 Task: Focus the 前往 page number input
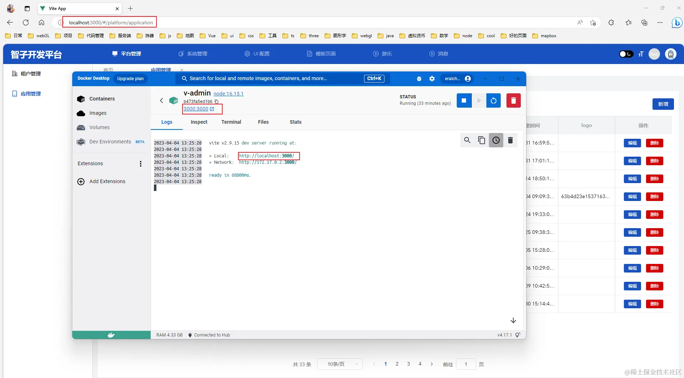point(466,364)
